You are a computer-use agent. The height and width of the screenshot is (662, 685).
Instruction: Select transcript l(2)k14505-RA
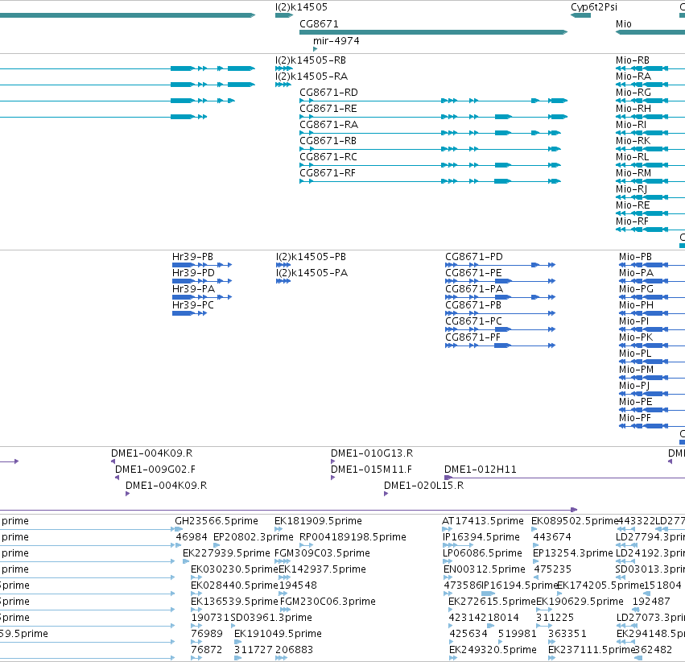pyautogui.click(x=312, y=77)
